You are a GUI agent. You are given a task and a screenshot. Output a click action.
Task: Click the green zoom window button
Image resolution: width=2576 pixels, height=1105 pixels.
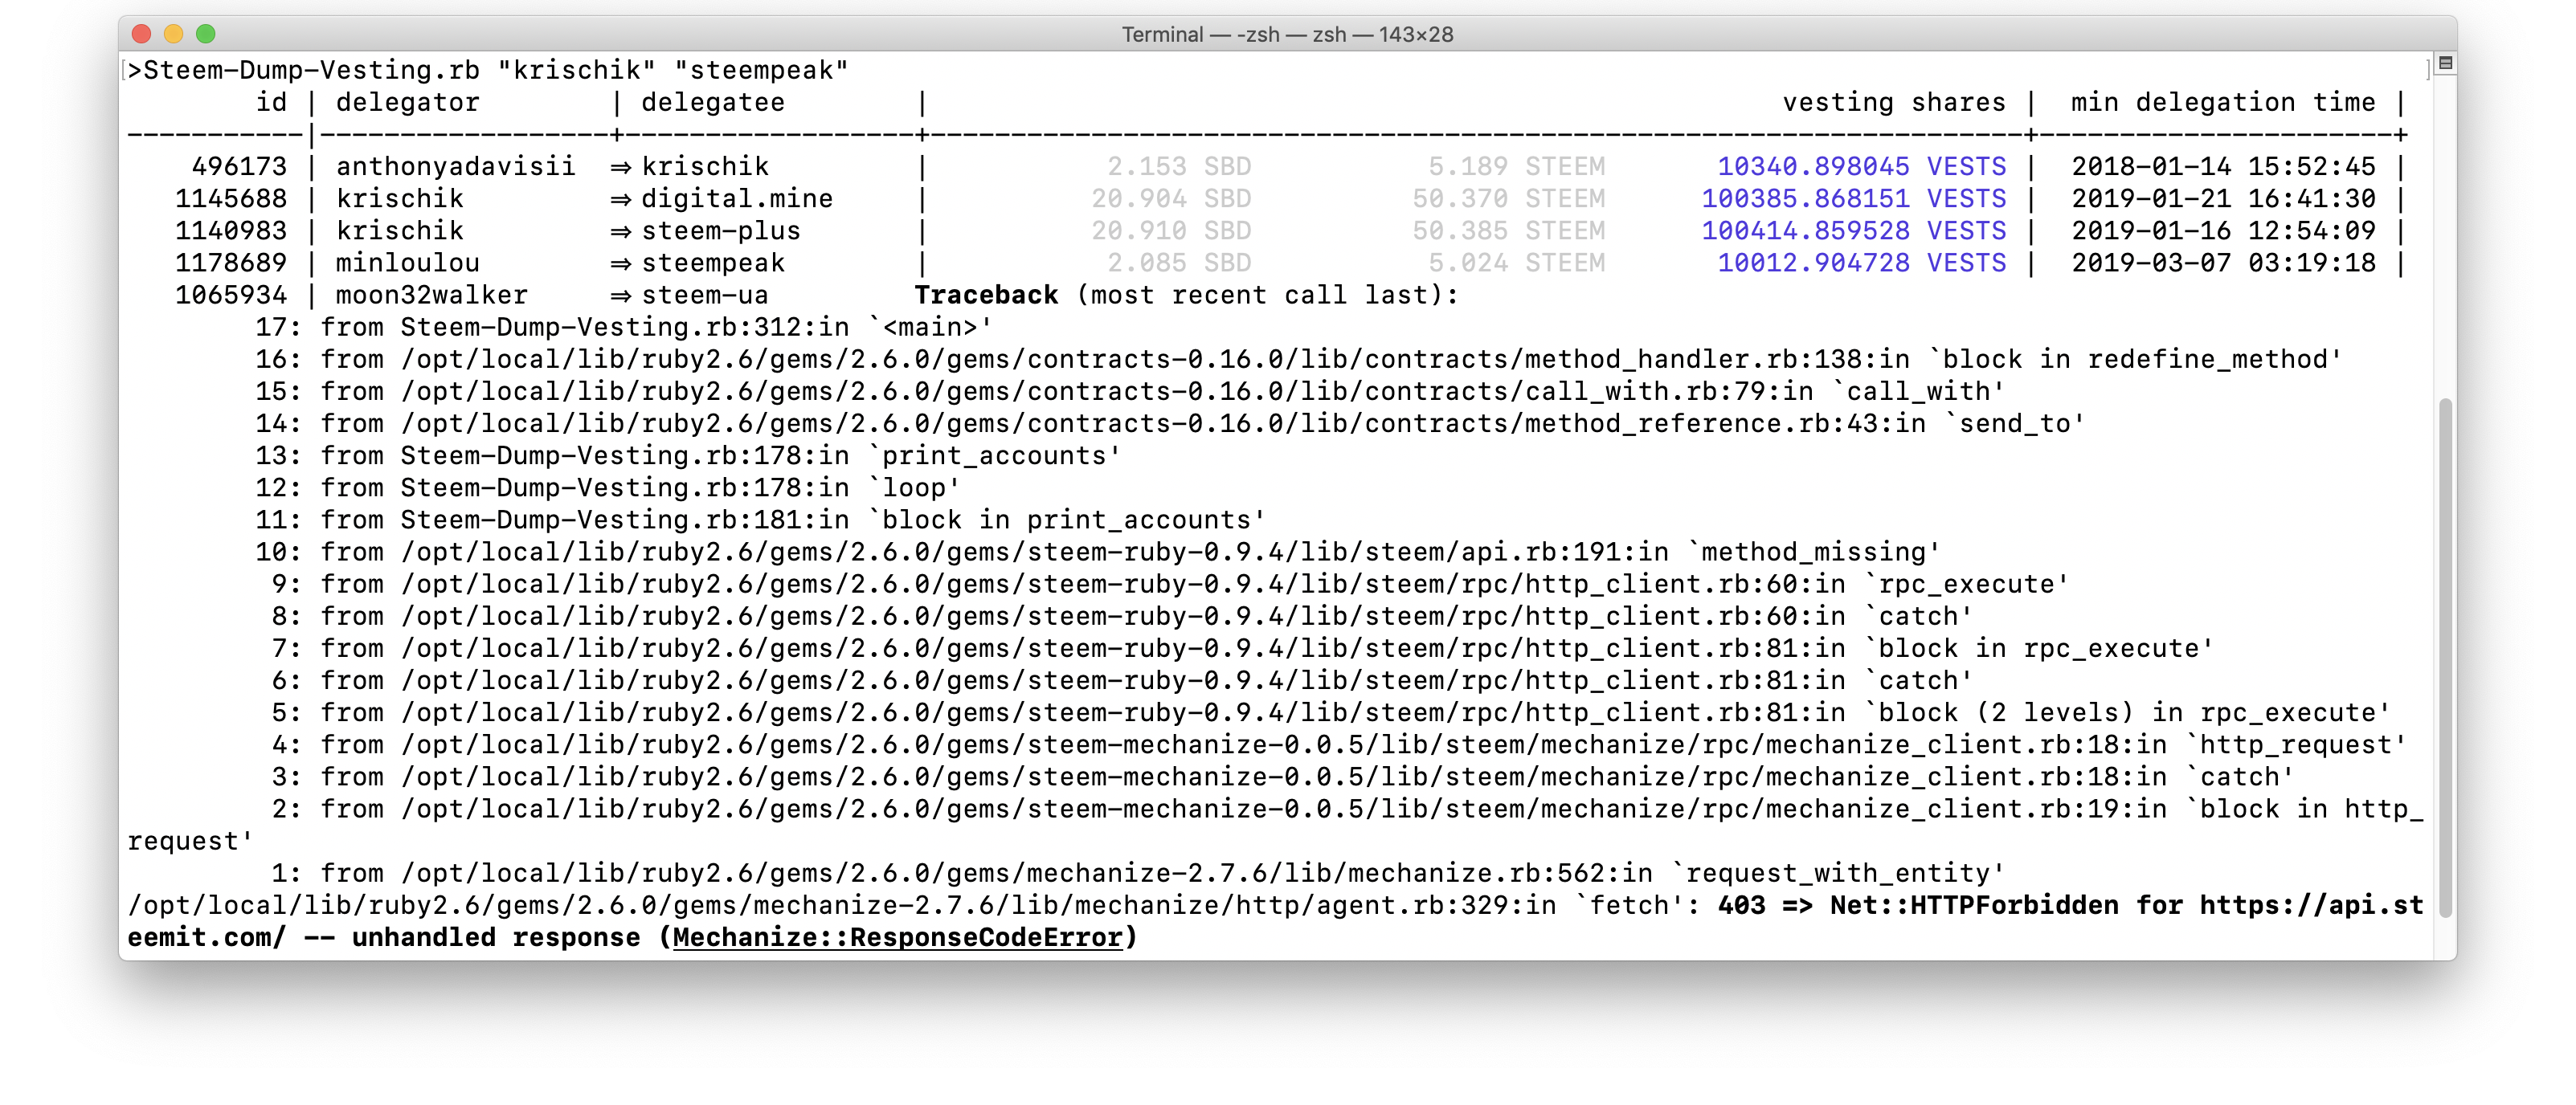[x=206, y=34]
